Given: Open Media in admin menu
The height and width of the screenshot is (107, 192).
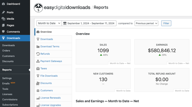Looking at the screenshot, I should pos(15,19).
